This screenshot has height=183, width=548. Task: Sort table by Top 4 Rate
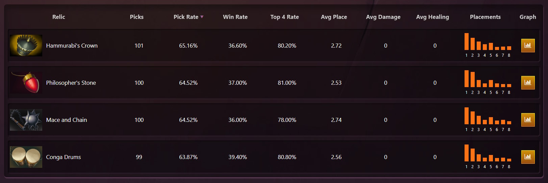[284, 17]
